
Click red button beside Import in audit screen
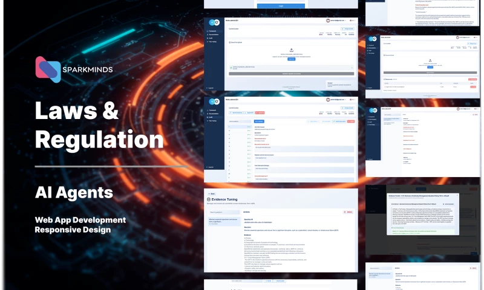[260, 113]
